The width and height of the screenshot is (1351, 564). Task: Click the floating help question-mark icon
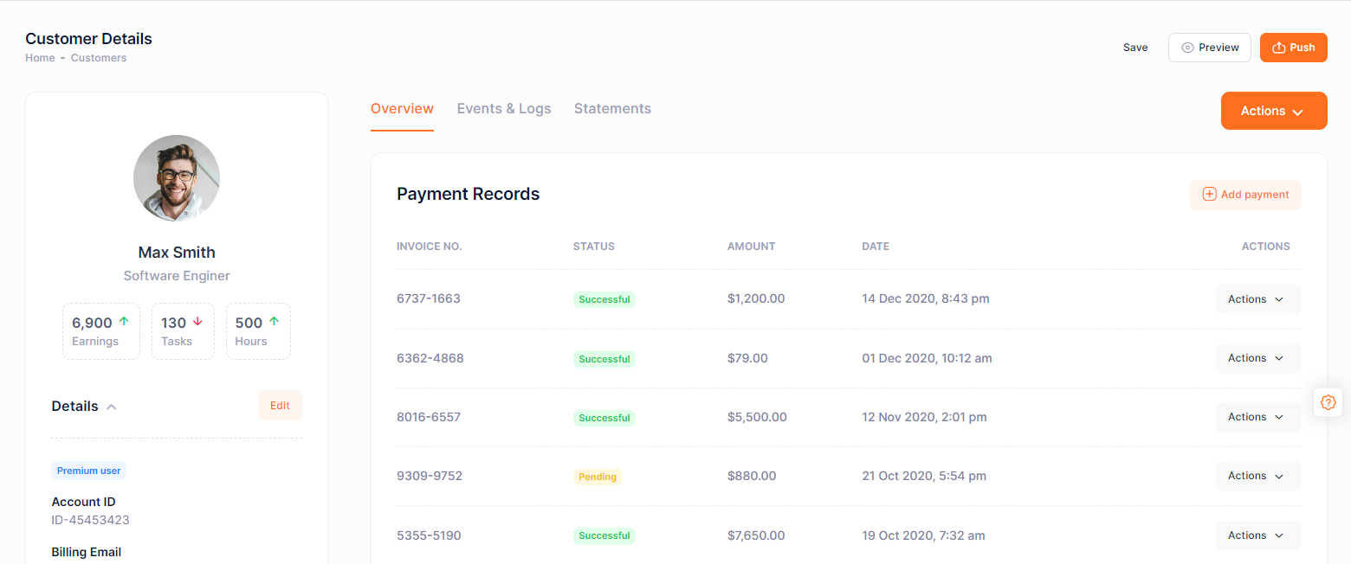tap(1328, 402)
